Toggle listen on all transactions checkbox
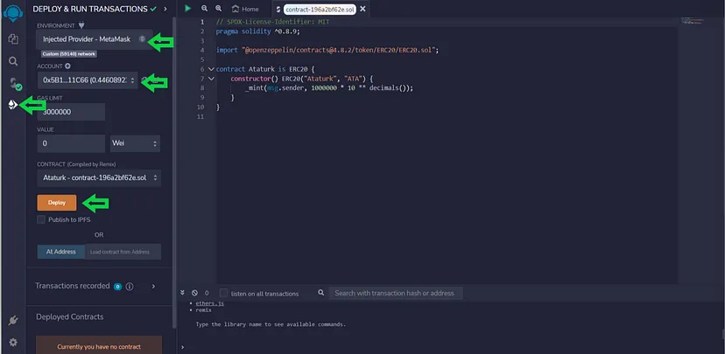The image size is (725, 354). 223,293
